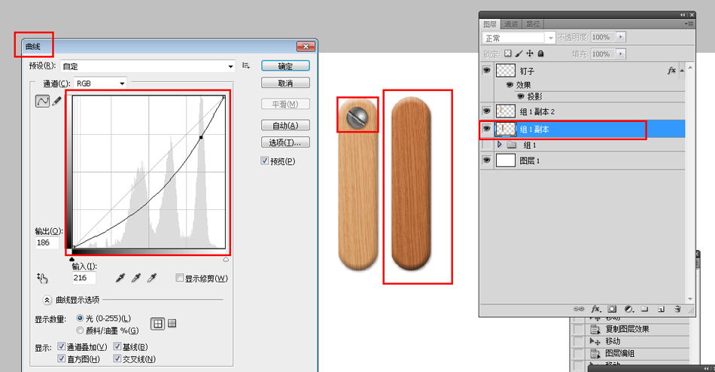715x372 pixels.
Task: Click the black point input slider triangle
Action: pos(71,259)
